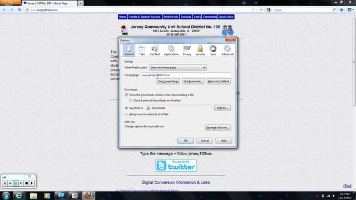Expand the When Firefox starts dropdown
Screen dimensions: 356x200
(178, 67)
